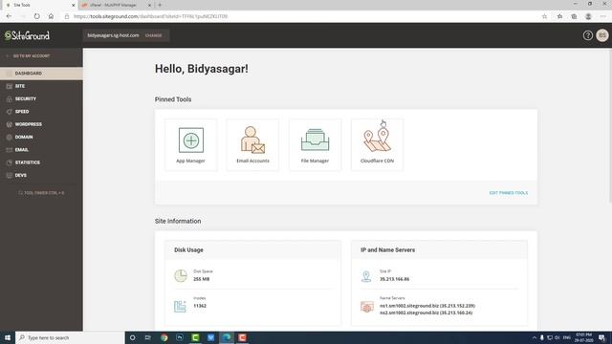Open a new browser tab
612x344 pixels.
[160, 5]
